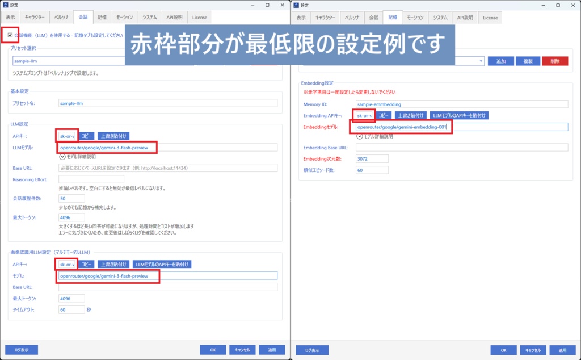Click 最大トークン field in LLM設定 section
Viewport: 581px width, 360px height.
pos(71,217)
